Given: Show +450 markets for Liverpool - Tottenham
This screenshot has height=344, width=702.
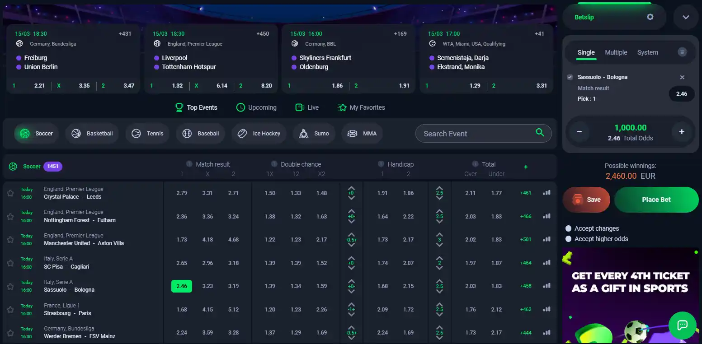Looking at the screenshot, I should point(263,34).
